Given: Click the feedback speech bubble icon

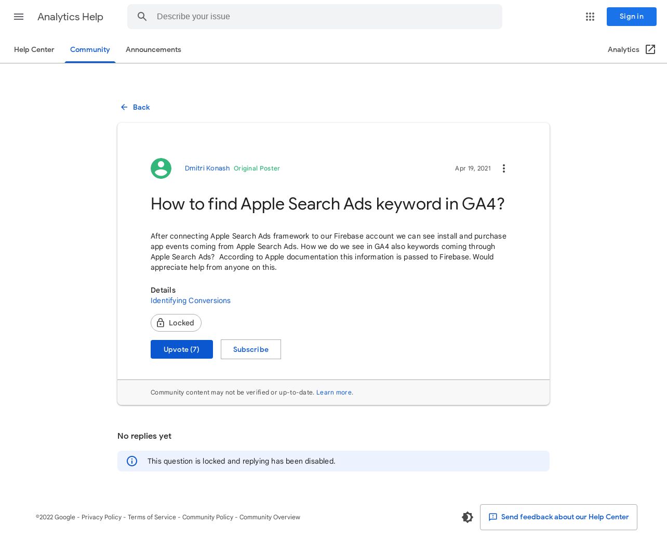Looking at the screenshot, I should (x=493, y=517).
